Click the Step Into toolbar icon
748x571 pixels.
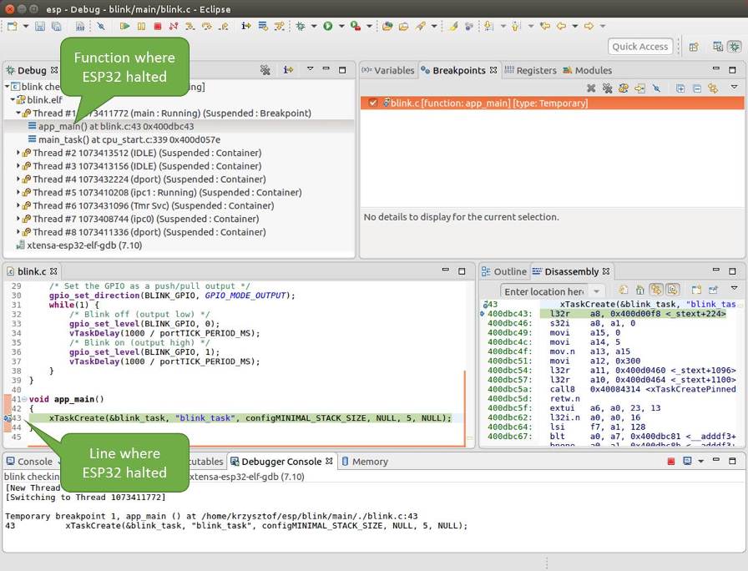[188, 26]
